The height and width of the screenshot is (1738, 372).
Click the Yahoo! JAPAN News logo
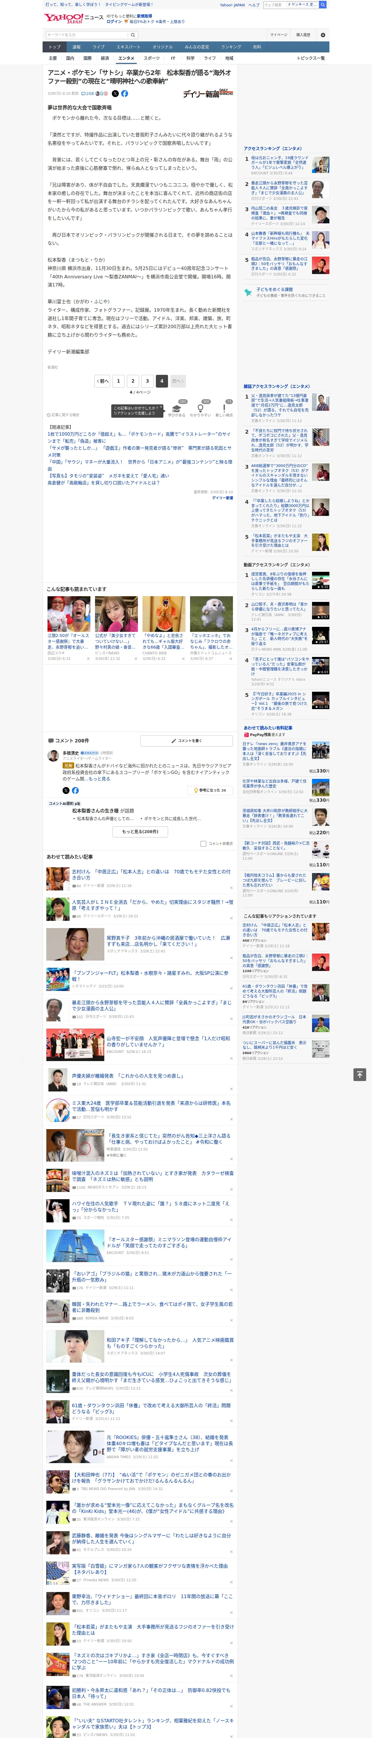point(74,19)
